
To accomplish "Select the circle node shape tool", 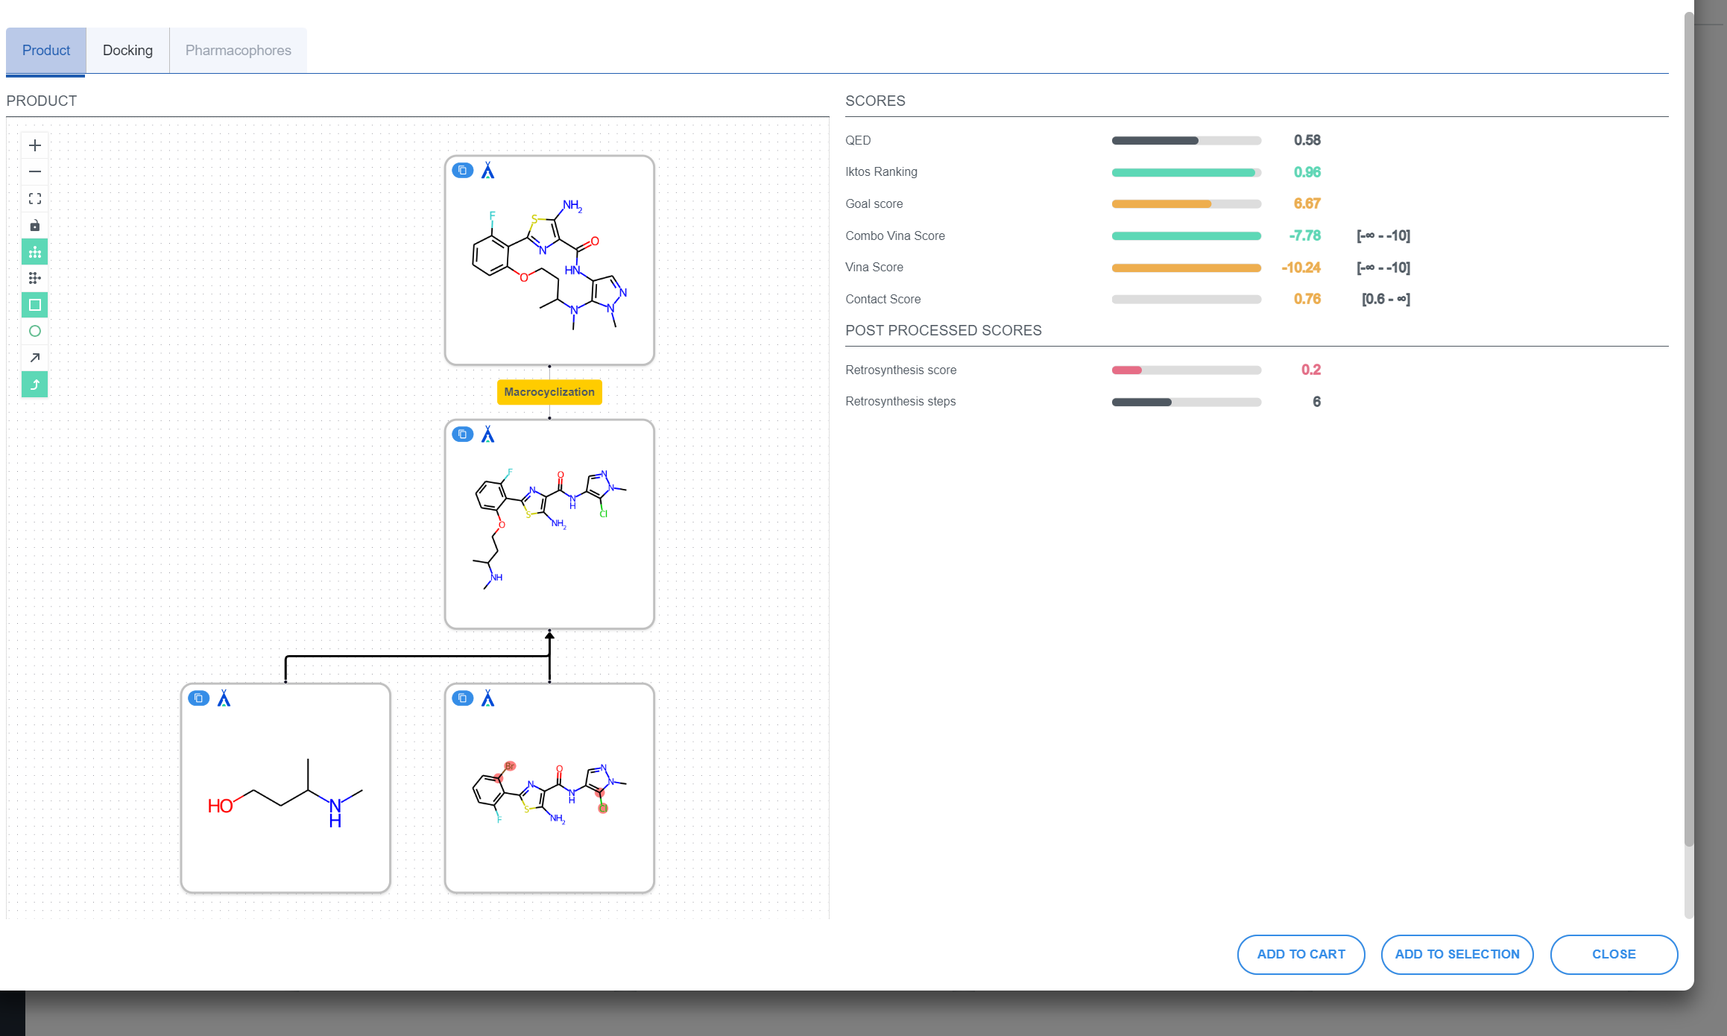I will 34,331.
